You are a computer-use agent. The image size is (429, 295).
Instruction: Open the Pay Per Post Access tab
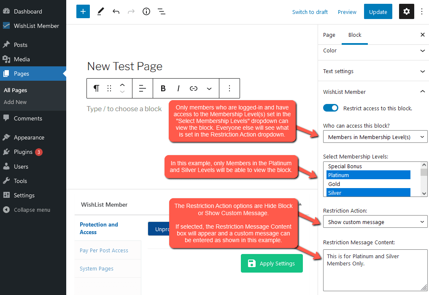(108, 250)
